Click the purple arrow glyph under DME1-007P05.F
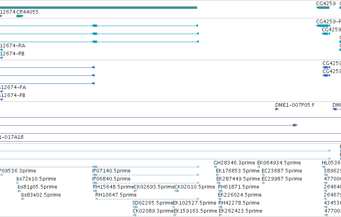341x217 pixels. [x=277, y=109]
